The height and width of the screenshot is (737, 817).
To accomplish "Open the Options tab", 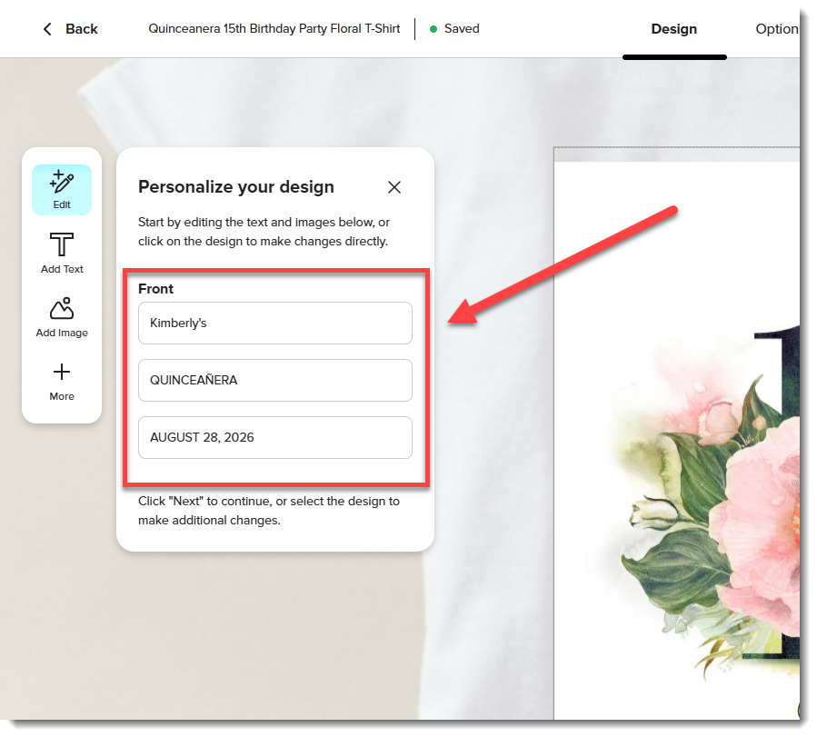I will [776, 29].
